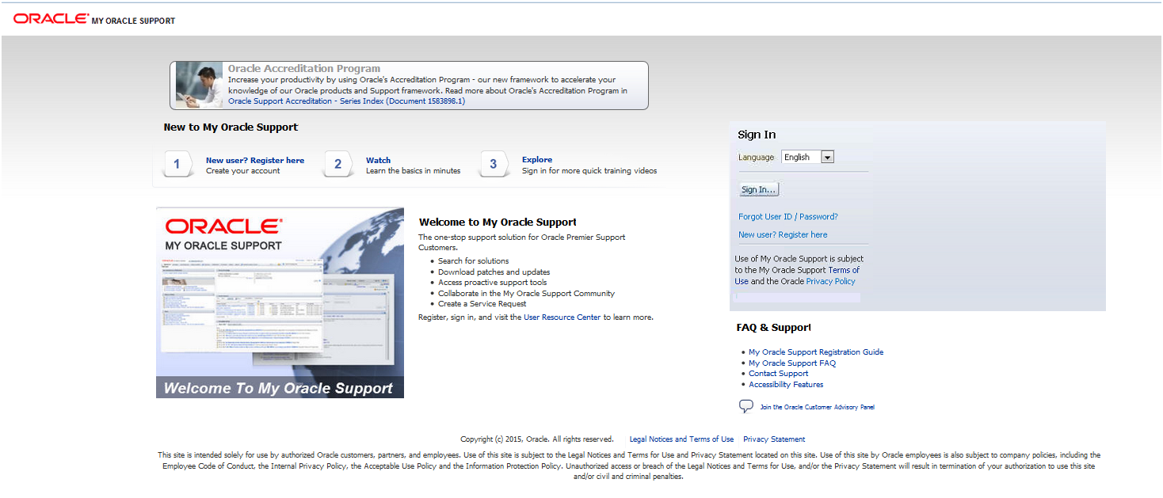1163x498 pixels.
Task: Click Create your account text
Action: (x=243, y=170)
